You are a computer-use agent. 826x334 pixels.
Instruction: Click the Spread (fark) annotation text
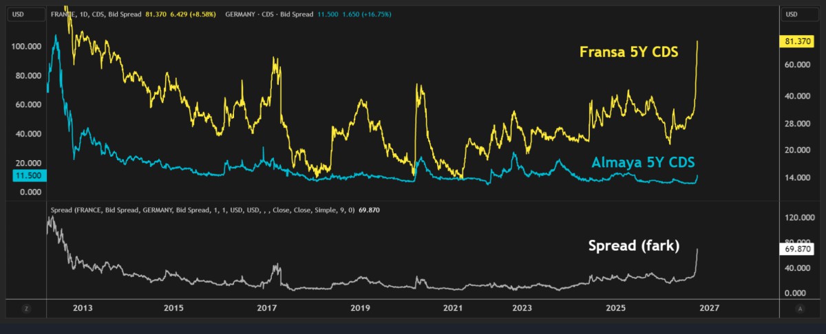pos(633,245)
